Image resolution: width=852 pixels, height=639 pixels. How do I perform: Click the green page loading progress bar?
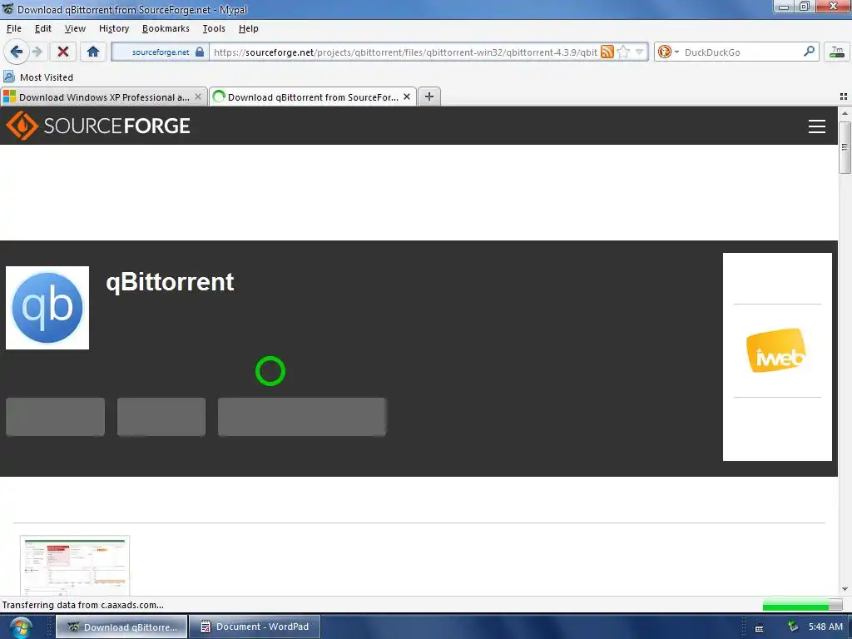(x=802, y=605)
